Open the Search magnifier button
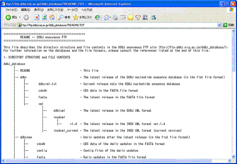 64,17
